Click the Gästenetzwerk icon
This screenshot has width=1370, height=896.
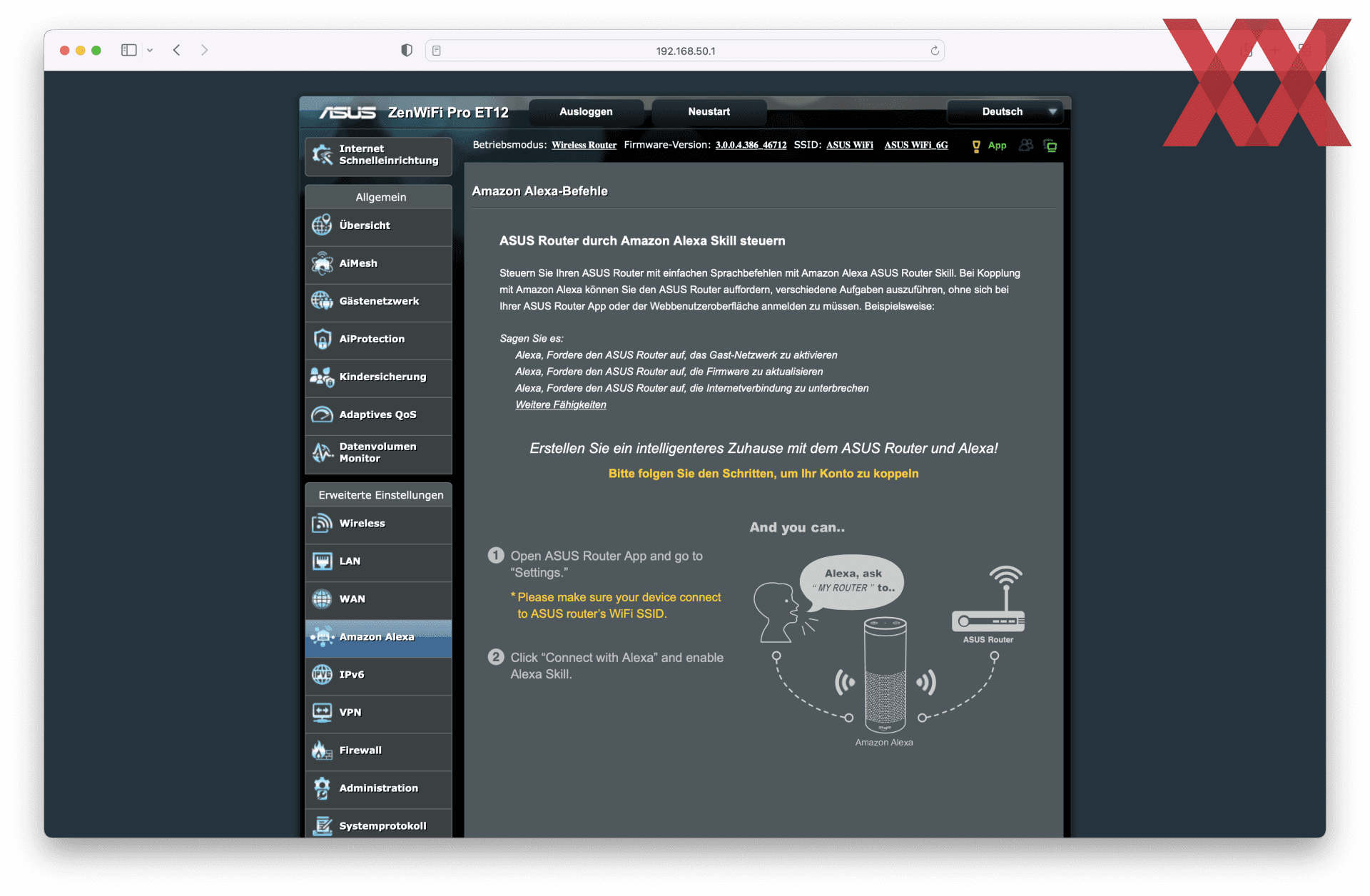[322, 301]
